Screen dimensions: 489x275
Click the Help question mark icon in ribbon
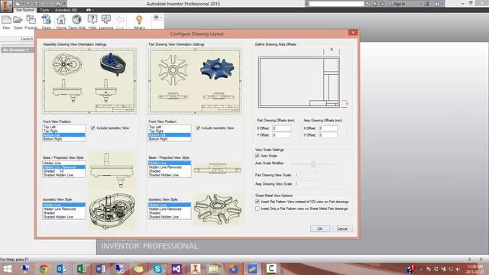point(92,20)
